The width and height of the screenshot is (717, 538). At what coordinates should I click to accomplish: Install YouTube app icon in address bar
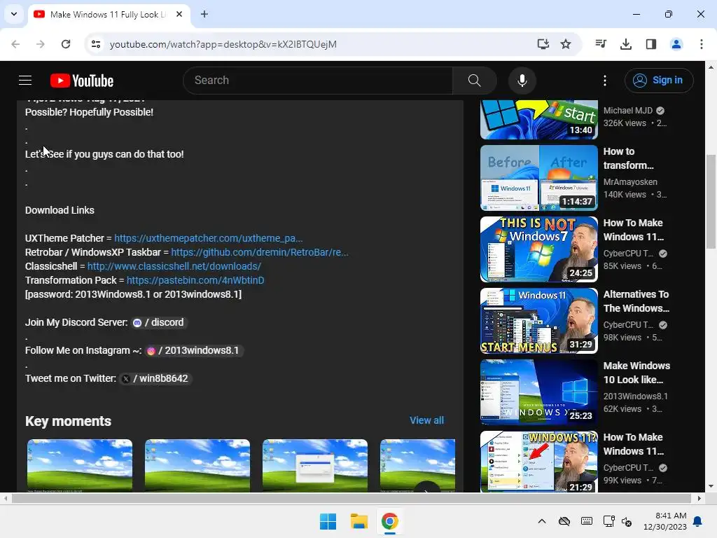543,44
